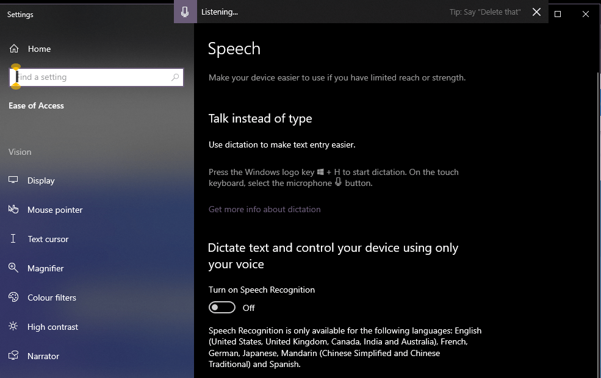The width and height of the screenshot is (601, 378).
Task: Click the Settings window title
Action: pos(20,15)
